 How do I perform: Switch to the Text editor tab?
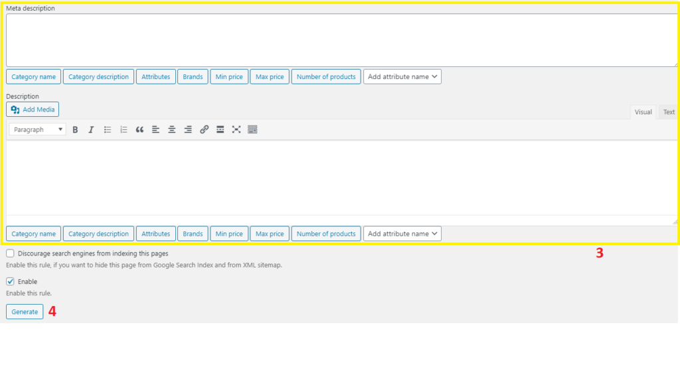coord(668,112)
